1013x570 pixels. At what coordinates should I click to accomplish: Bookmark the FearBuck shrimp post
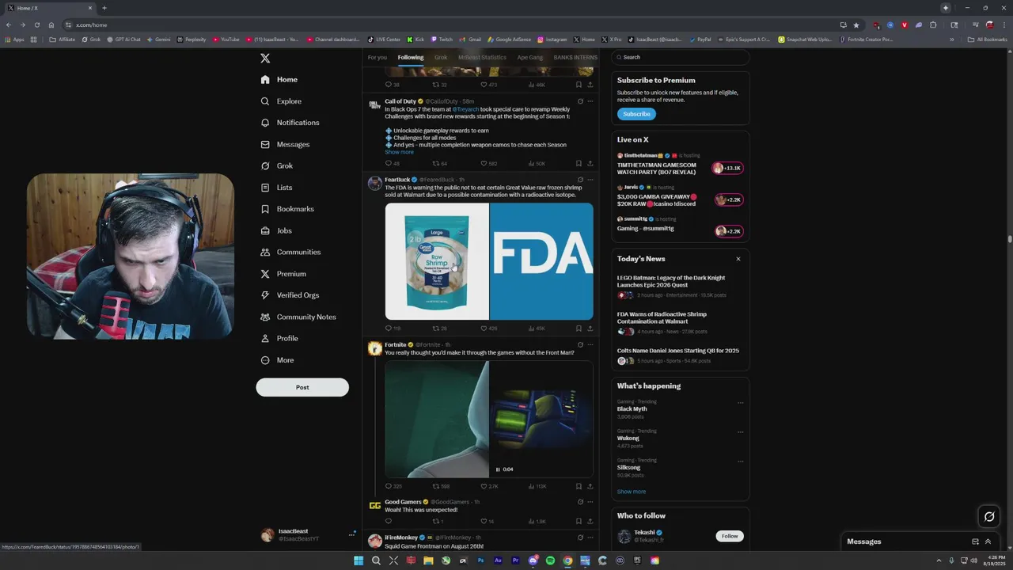tap(579, 328)
